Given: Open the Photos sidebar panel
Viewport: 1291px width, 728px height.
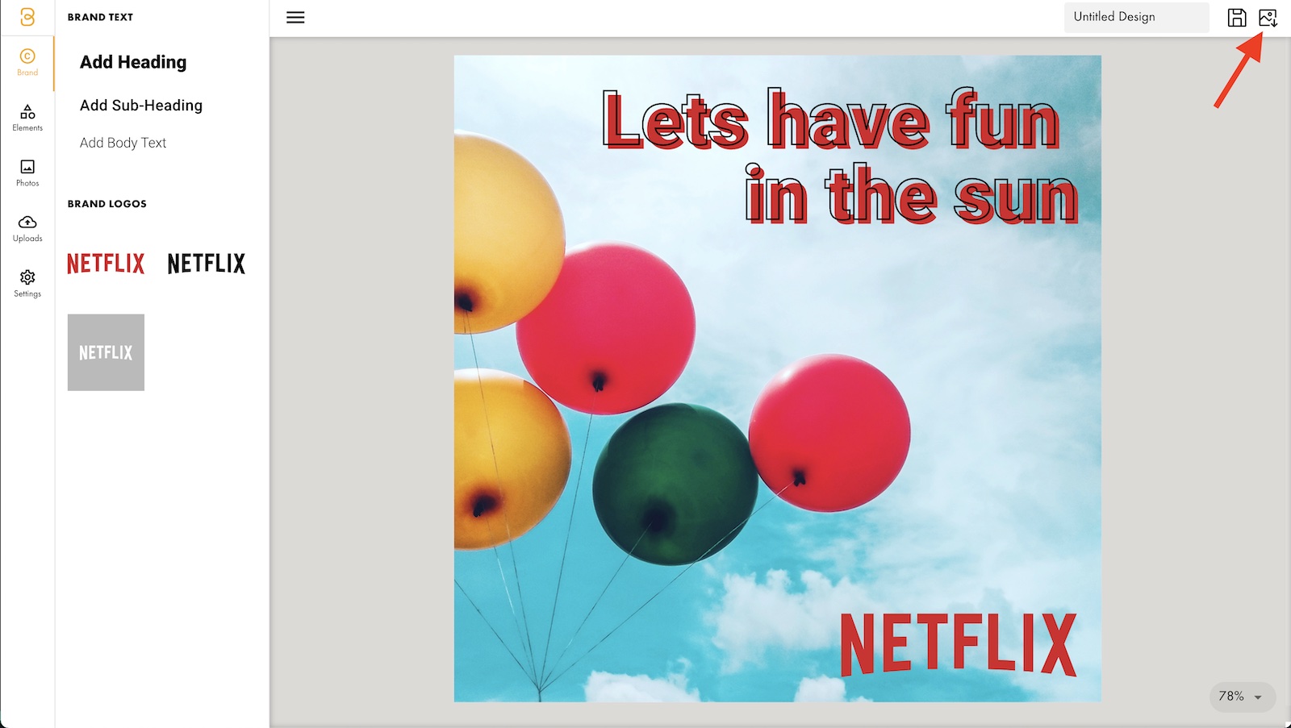Looking at the screenshot, I should pos(27,173).
